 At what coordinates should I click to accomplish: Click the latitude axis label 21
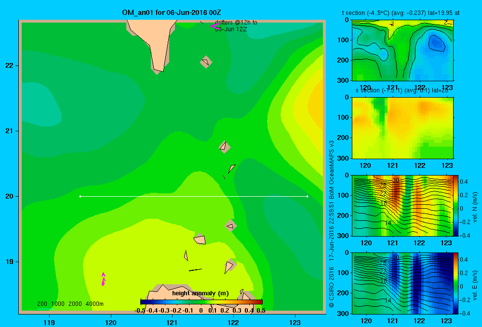10,131
